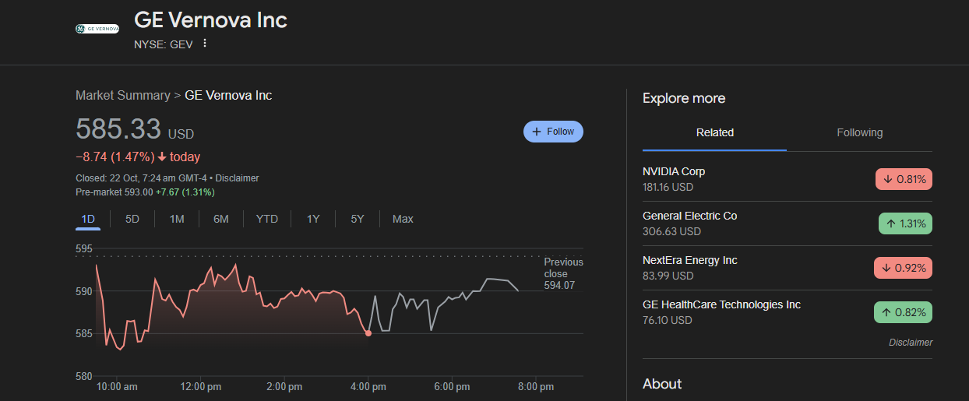Screen dimensions: 969x401
Task: Click the Explore more heading
Action: (684, 98)
